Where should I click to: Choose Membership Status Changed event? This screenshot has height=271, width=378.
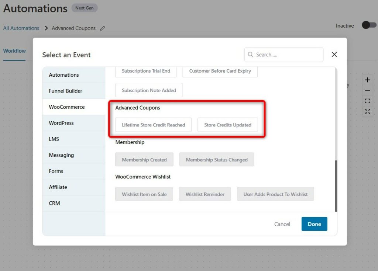pyautogui.click(x=216, y=160)
